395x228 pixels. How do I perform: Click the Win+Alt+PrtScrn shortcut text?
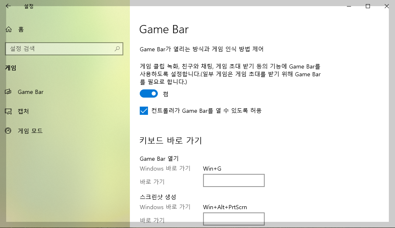coord(225,207)
